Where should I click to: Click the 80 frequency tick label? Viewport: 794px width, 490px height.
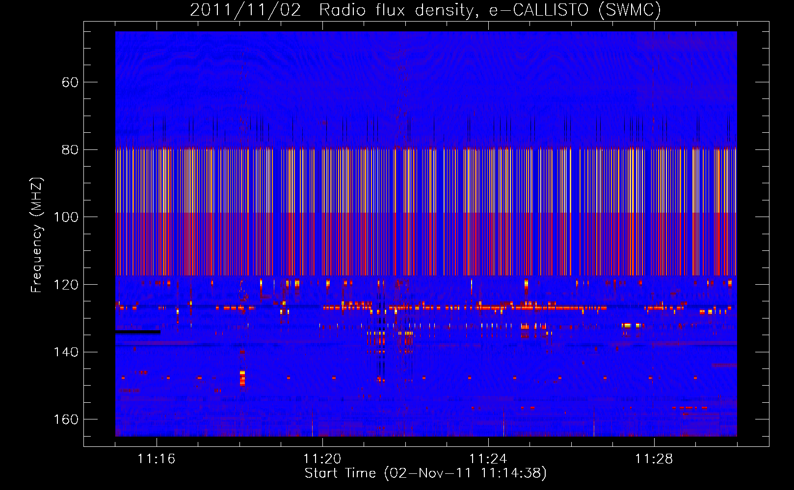coord(70,150)
